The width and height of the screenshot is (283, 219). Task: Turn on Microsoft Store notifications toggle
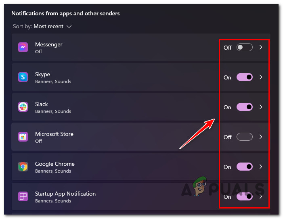pyautogui.click(x=244, y=137)
